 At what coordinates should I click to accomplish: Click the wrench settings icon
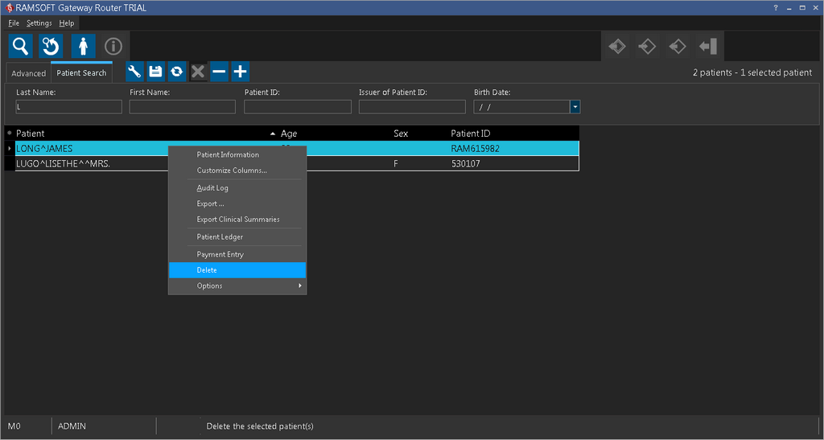coord(135,72)
